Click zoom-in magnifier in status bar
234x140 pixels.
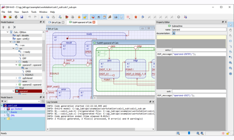(x=198, y=133)
